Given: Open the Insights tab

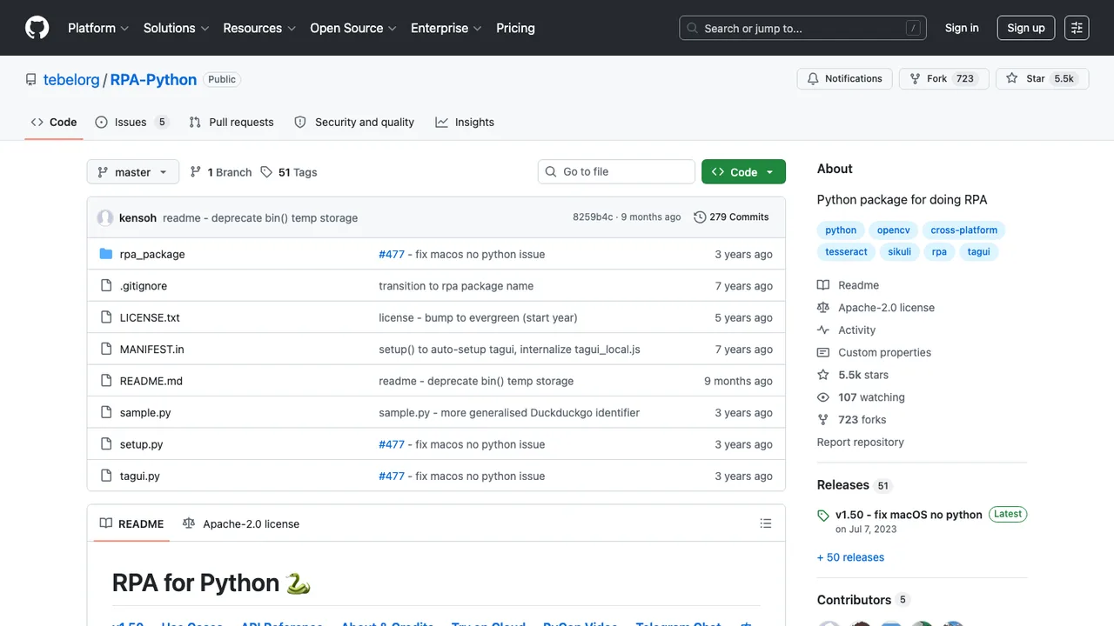Looking at the screenshot, I should [x=465, y=122].
